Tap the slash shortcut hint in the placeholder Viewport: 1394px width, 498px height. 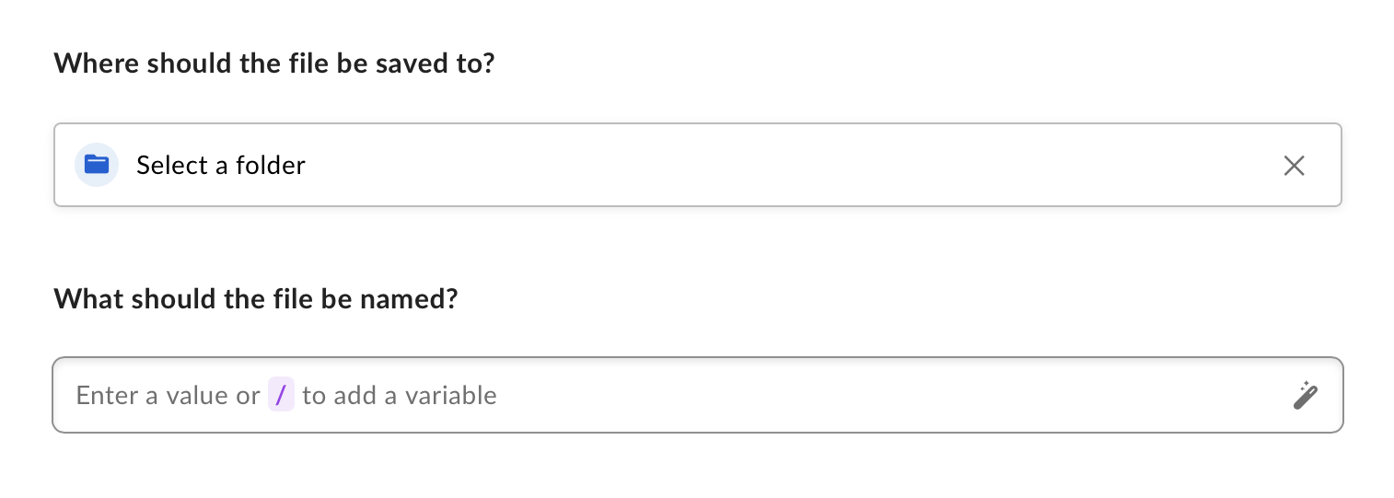tap(281, 396)
